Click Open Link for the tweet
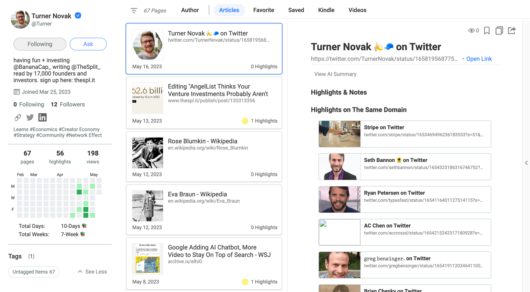Screen dimensions: 530x292 479,59
